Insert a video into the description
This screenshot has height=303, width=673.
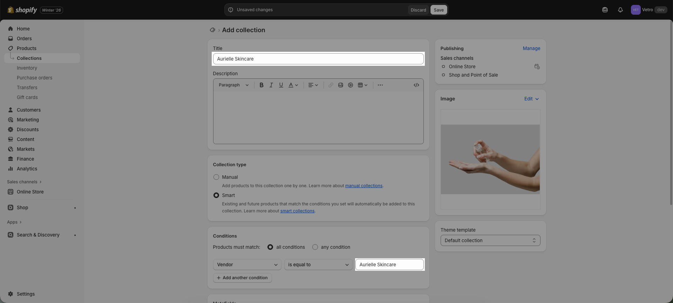[x=350, y=85]
